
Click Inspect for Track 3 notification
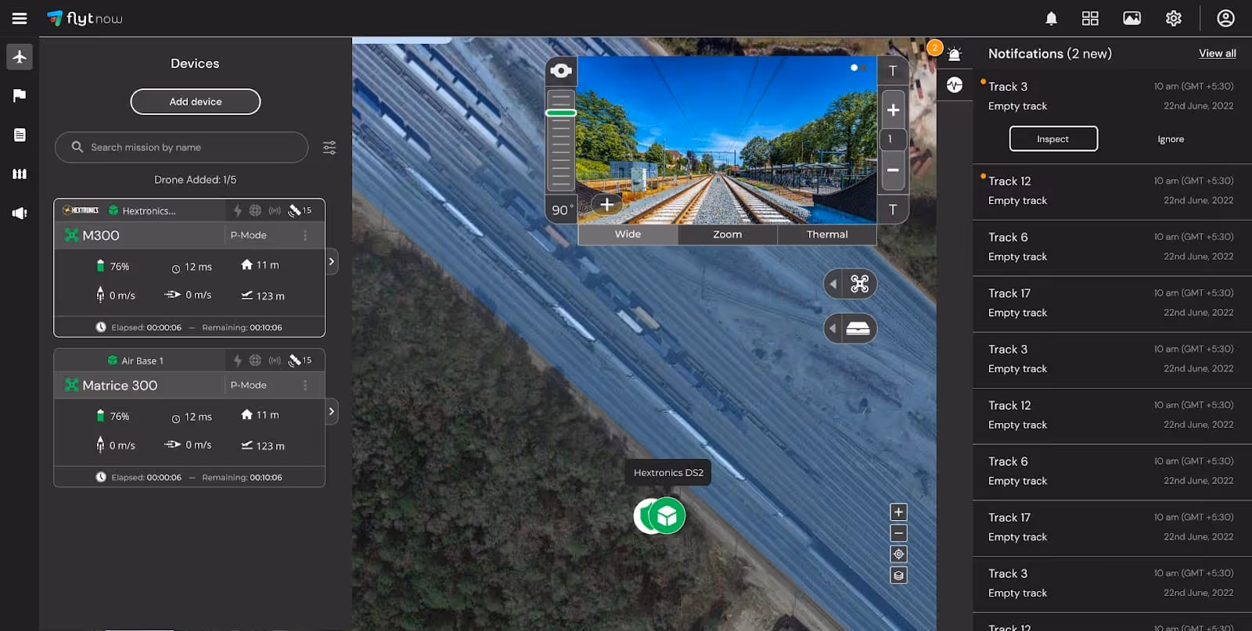1053,139
